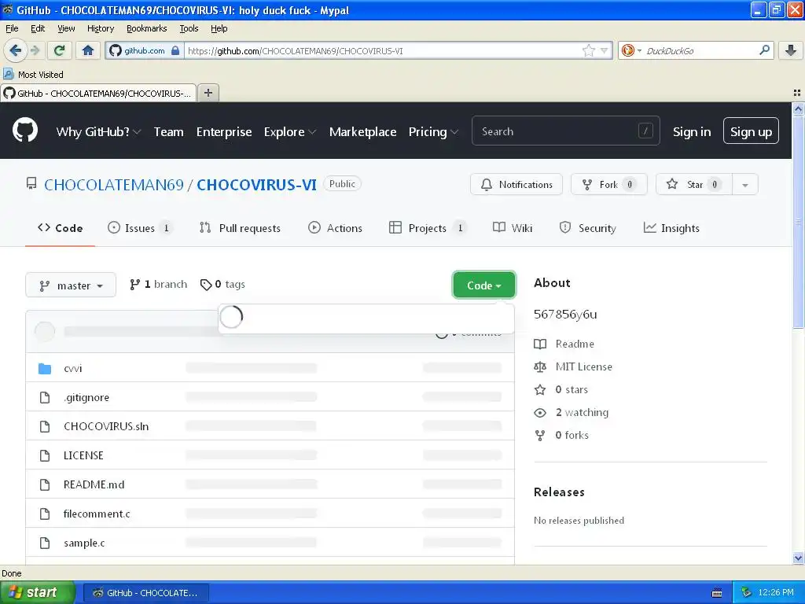The image size is (805, 604).
Task: Click the GitHub octocat logo
Action: point(24,130)
